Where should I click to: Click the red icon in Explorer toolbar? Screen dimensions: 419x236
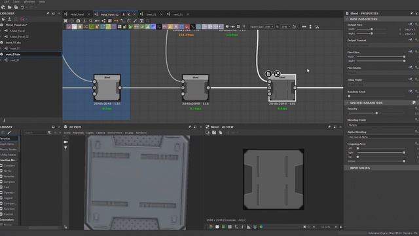pyautogui.click(x=22, y=19)
